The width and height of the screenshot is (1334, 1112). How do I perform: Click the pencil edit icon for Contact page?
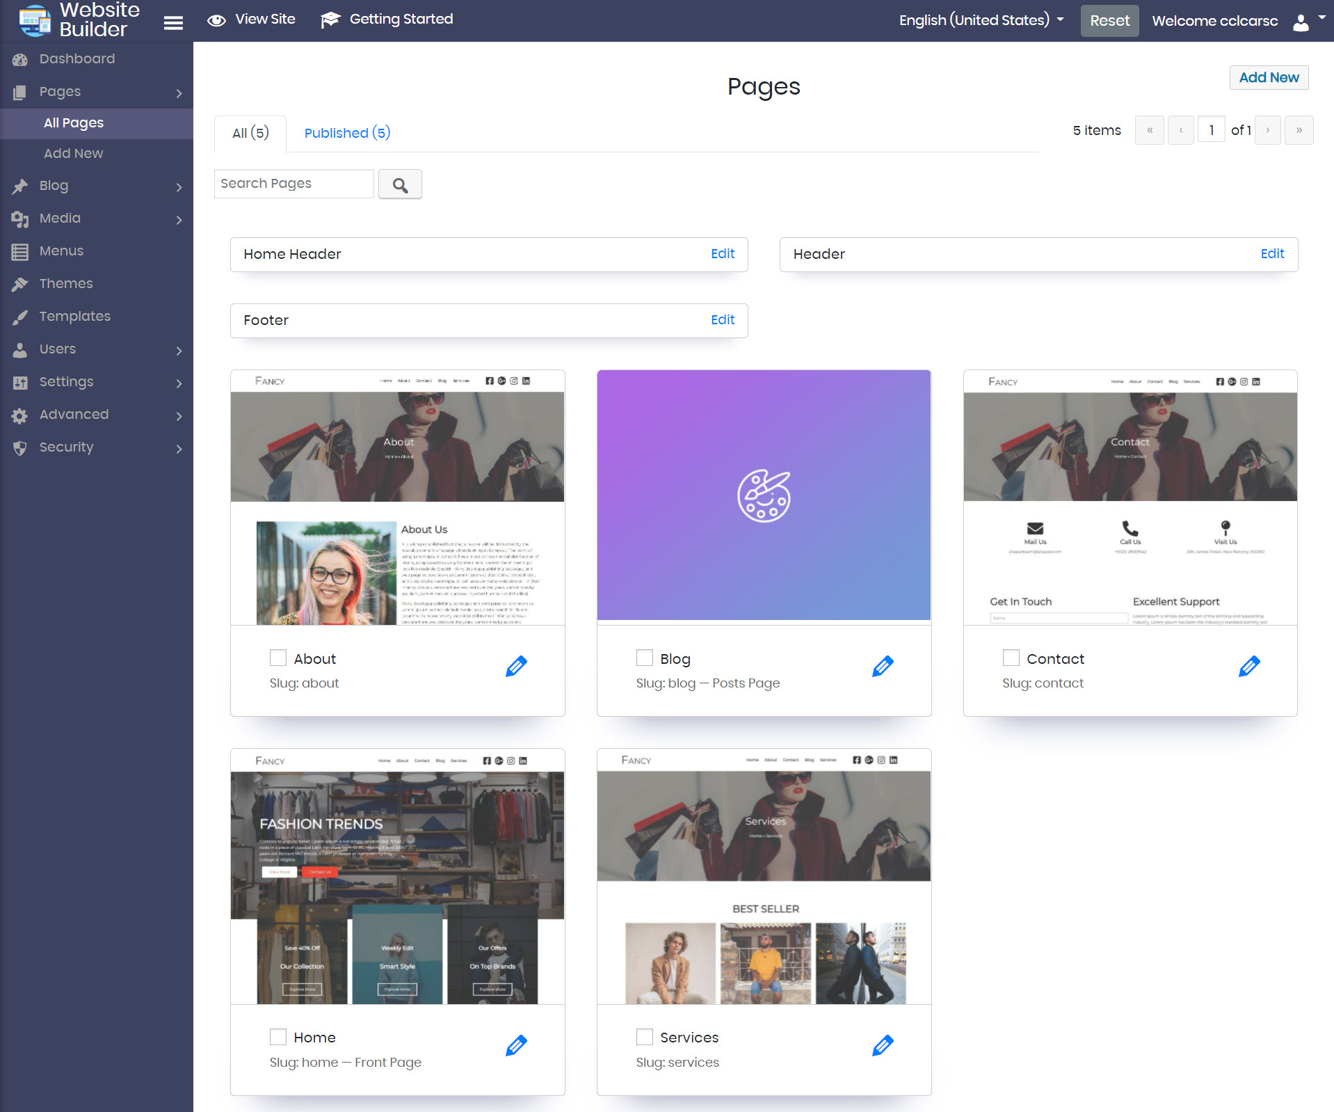pos(1249,667)
